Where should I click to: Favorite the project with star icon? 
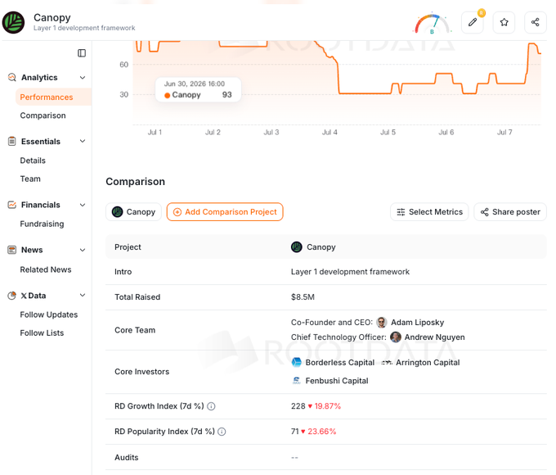point(504,22)
